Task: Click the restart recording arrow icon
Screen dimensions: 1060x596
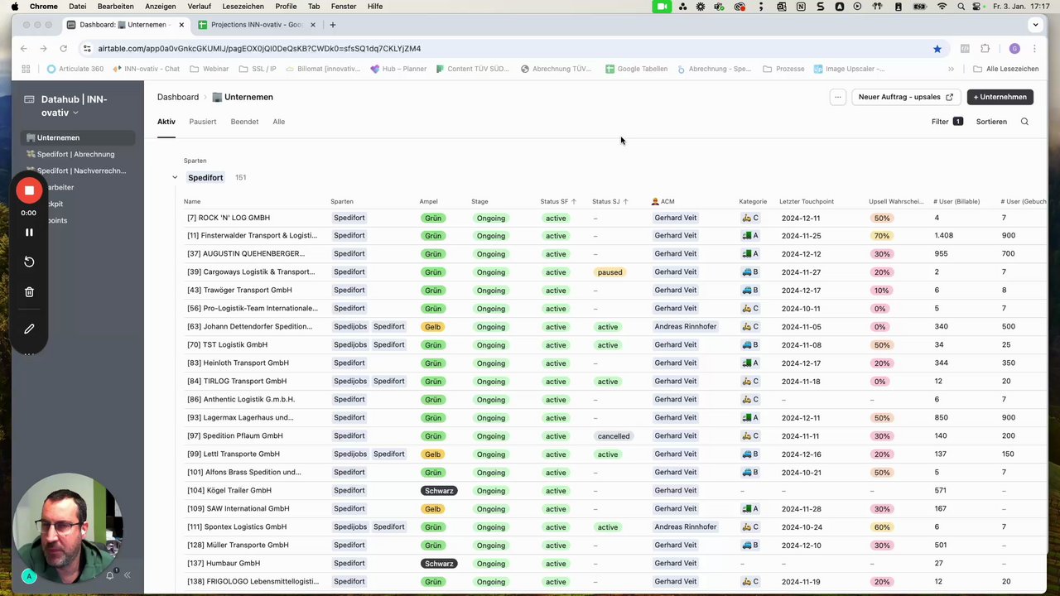Action: [29, 262]
